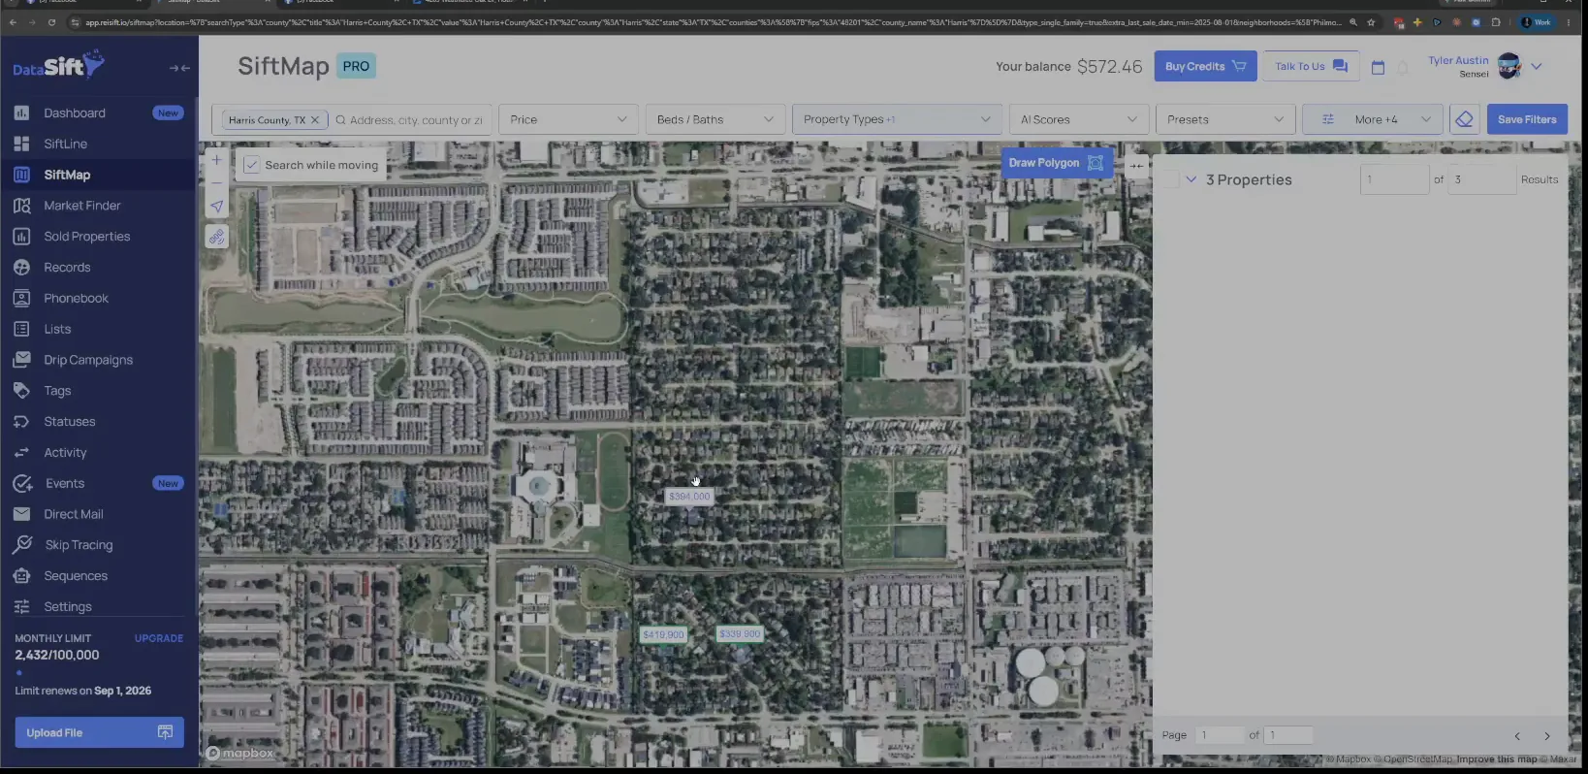Expand the Property Types dropdown
The width and height of the screenshot is (1588, 774).
click(x=897, y=119)
